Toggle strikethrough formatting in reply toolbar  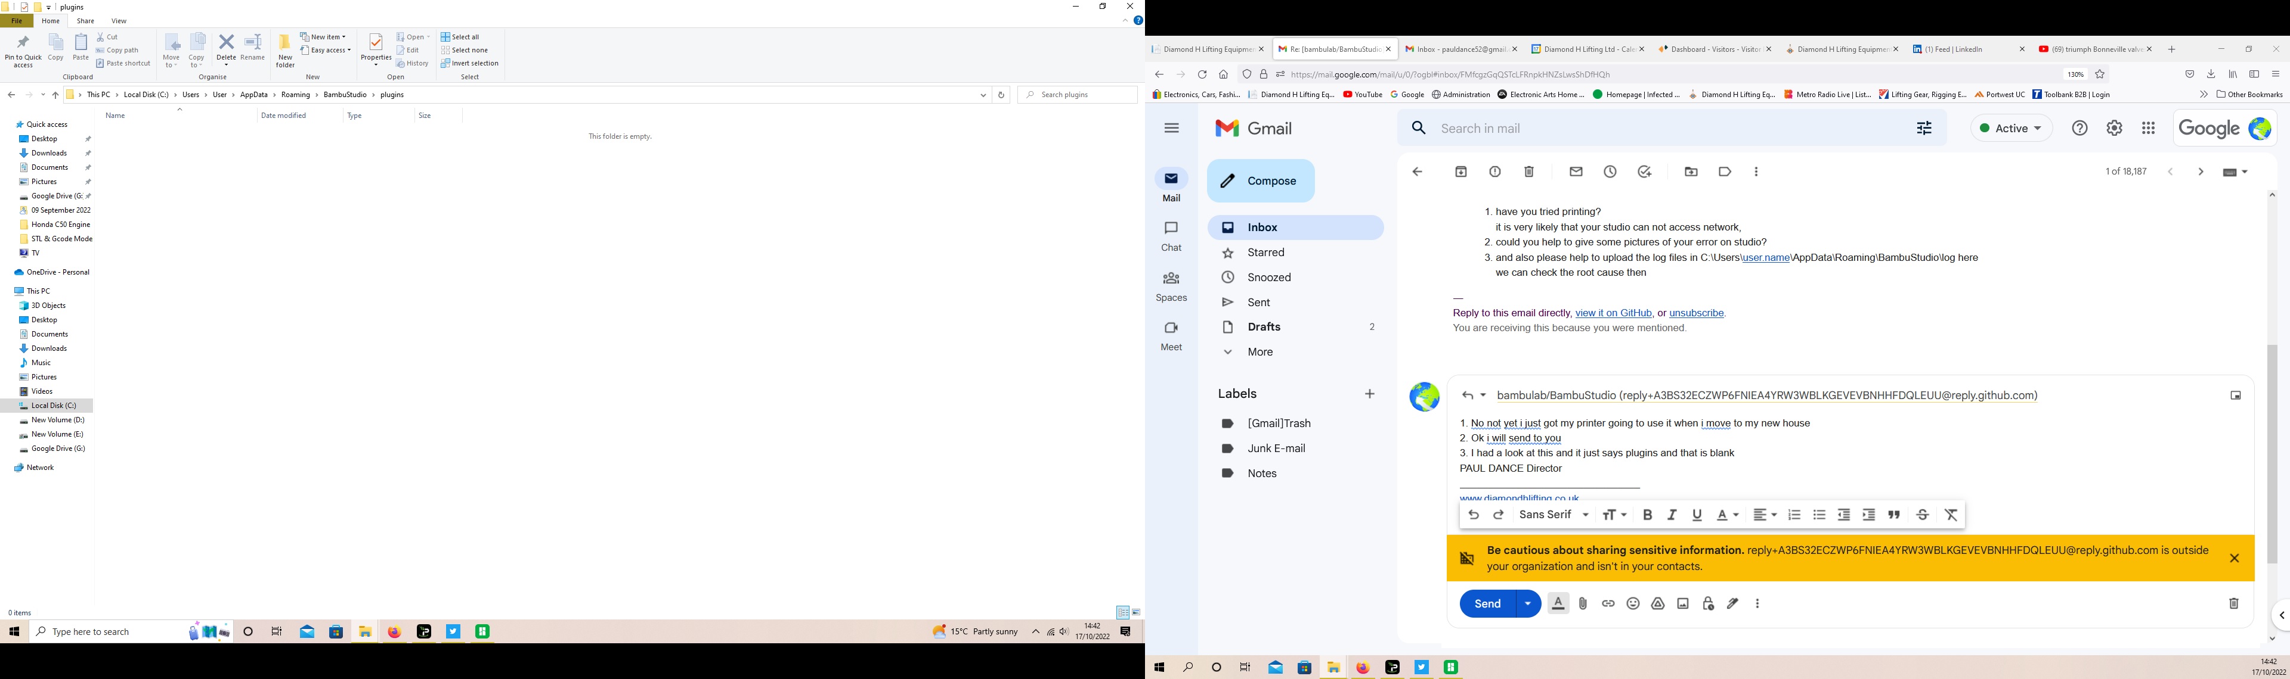click(x=1922, y=515)
